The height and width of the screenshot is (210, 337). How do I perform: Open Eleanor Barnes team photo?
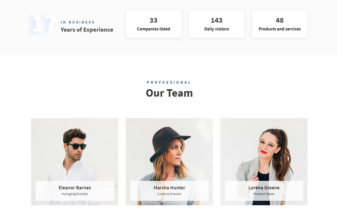74,150
